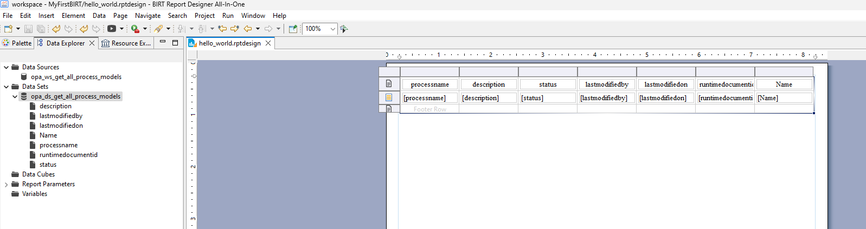Open the File menu
Viewport: 866px width, 229px height.
pos(8,16)
